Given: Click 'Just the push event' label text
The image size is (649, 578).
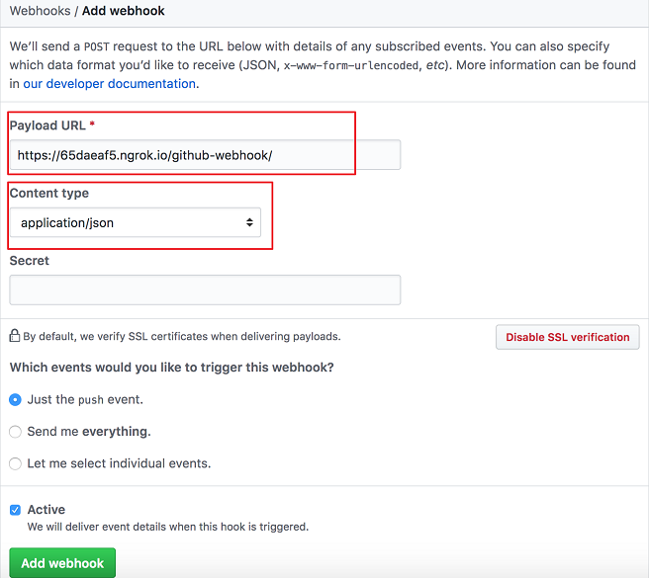Looking at the screenshot, I should tap(85, 399).
